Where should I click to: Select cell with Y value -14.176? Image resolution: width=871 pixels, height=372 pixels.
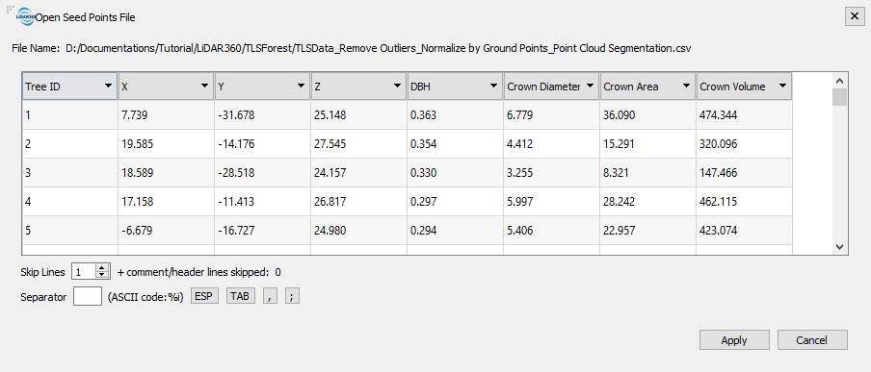coord(262,143)
